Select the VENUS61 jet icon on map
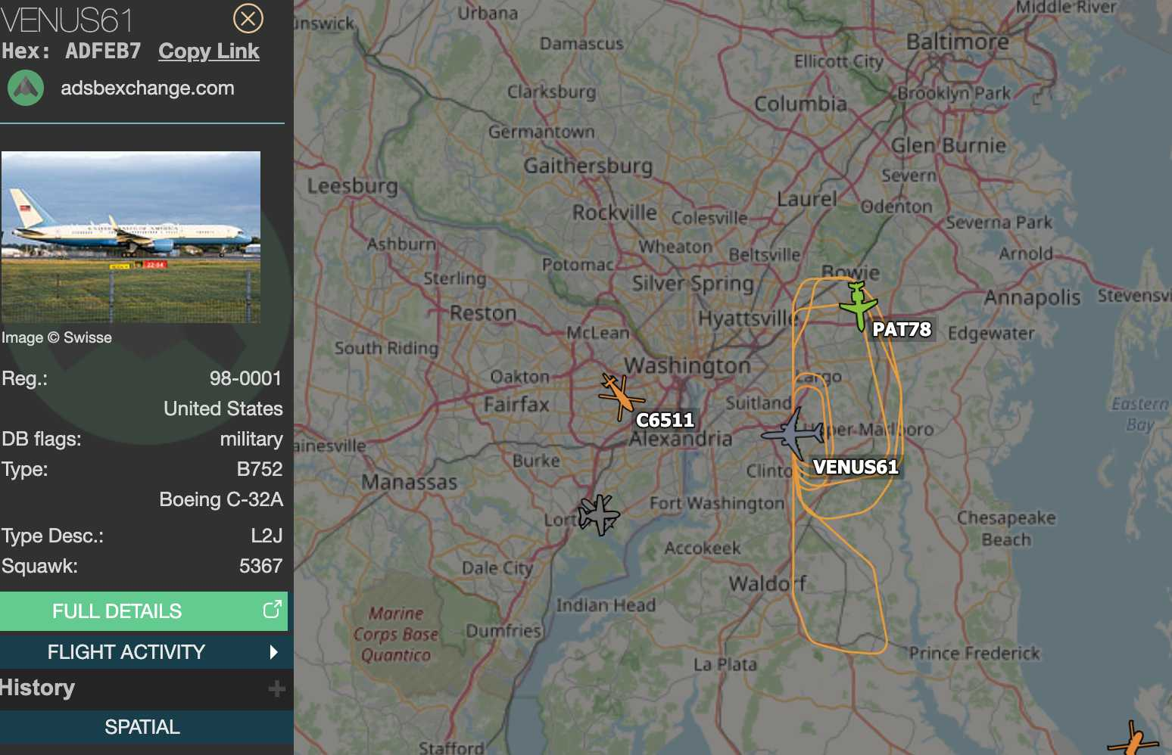This screenshot has height=755, width=1172. tap(793, 433)
